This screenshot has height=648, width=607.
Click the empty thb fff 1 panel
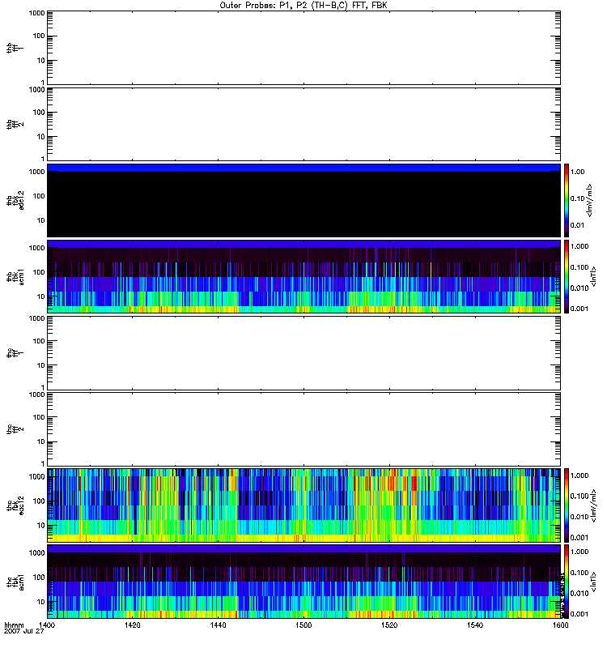pyautogui.click(x=303, y=47)
